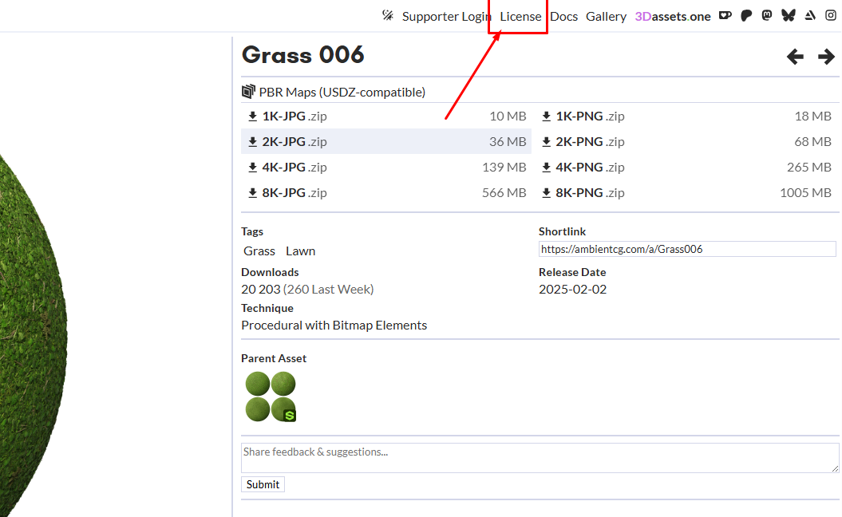Select the Grass tag
This screenshot has height=517, width=842.
point(259,251)
